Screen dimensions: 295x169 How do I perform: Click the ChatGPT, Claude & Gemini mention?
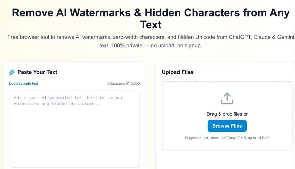pyautogui.click(x=261, y=37)
